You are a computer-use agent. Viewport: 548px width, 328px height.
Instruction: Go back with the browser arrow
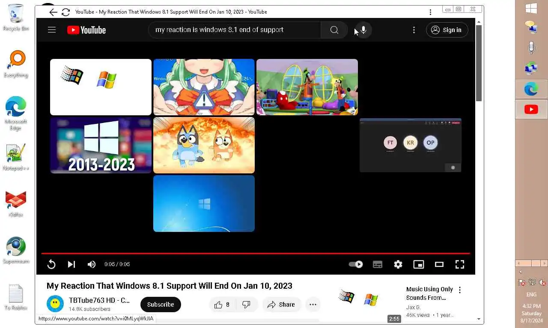(x=53, y=12)
